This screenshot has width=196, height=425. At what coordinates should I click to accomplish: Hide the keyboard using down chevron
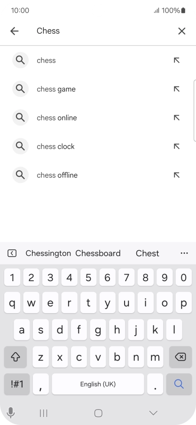[x=153, y=413]
